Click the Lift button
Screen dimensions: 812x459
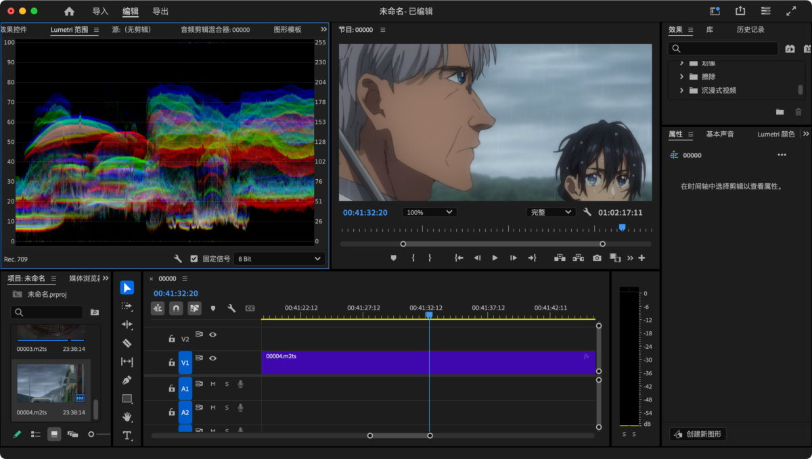(x=560, y=258)
